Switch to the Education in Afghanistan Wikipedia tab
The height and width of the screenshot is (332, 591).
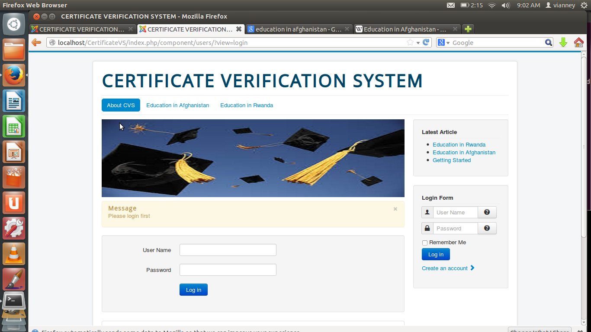click(x=407, y=29)
